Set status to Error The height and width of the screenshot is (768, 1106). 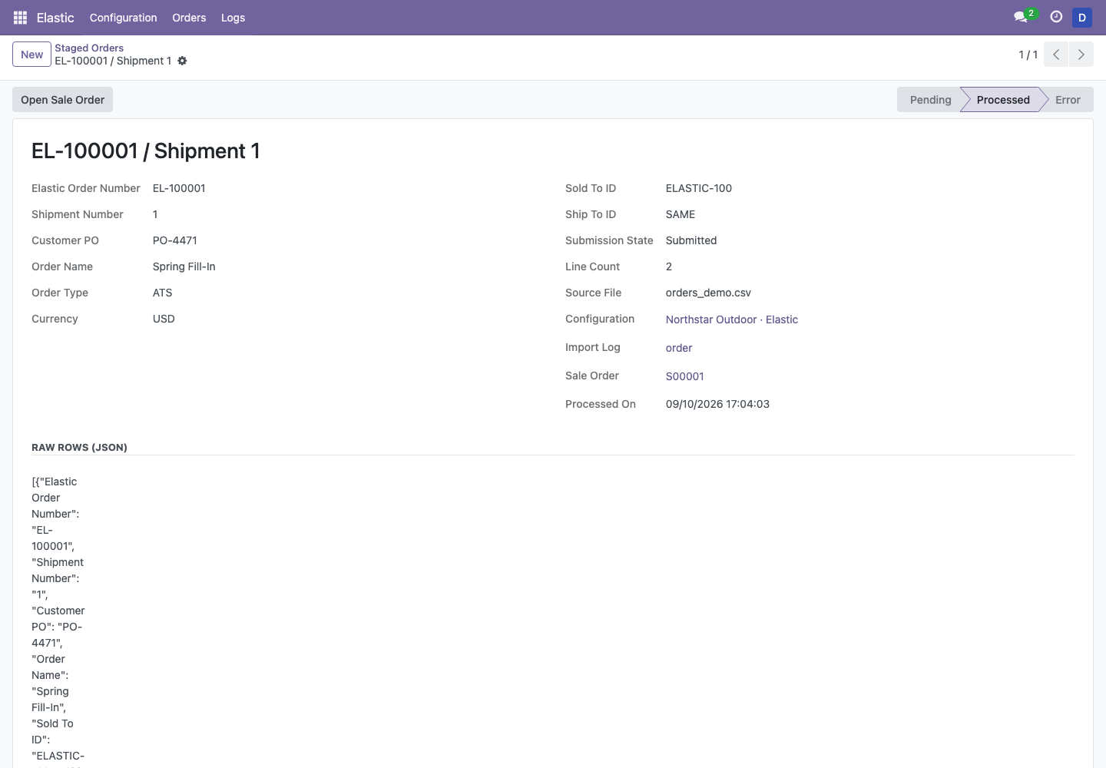pyautogui.click(x=1068, y=100)
